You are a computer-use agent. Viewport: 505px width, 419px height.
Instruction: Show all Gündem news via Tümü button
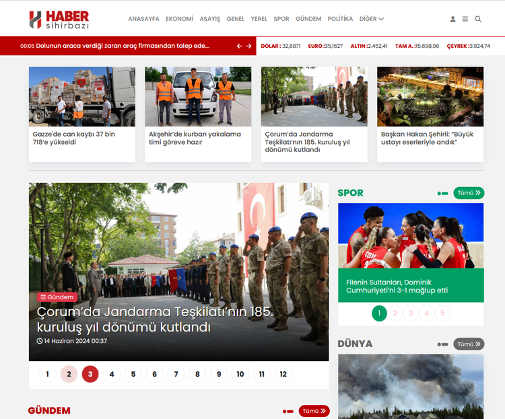[x=314, y=411]
